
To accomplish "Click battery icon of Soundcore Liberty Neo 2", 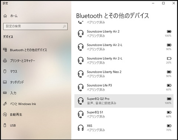I will (x=169, y=72).
